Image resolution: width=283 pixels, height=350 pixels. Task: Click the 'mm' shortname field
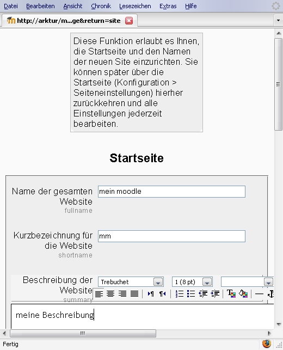point(171,236)
